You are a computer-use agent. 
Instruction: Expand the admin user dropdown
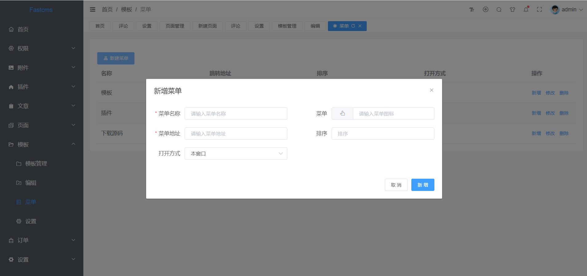click(x=567, y=10)
